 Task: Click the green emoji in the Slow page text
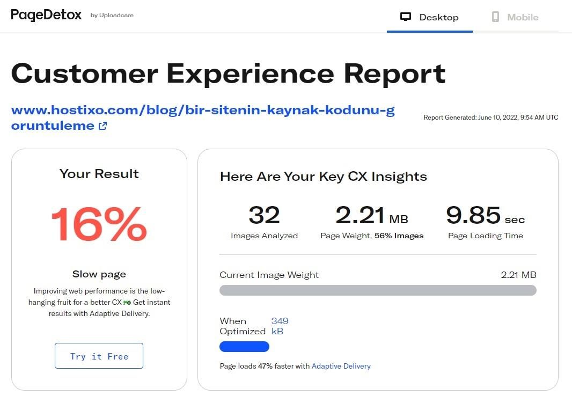click(x=127, y=302)
